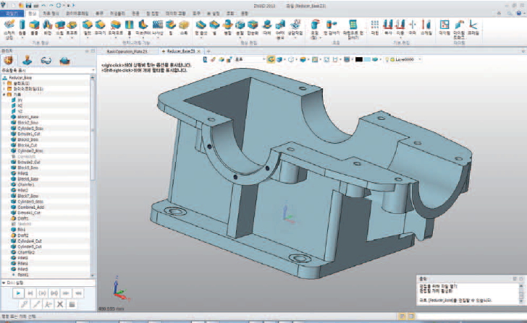The image size is (527, 323).
Task: Select Cylinder1_Boss in the feature tree
Action: point(30,129)
